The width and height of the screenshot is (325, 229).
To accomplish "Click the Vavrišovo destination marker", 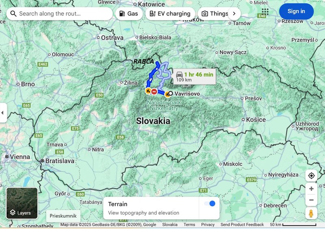I will tap(170, 93).
